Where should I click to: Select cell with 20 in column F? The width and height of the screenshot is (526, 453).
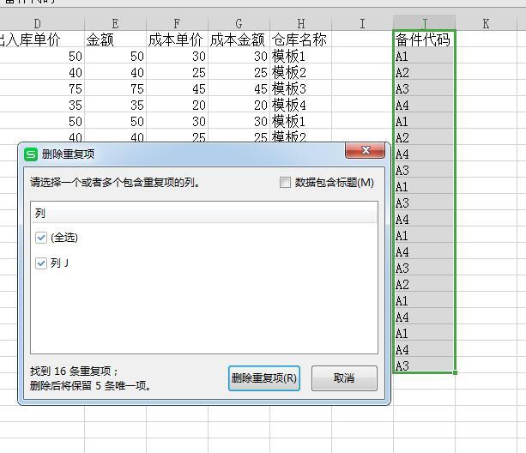177,105
